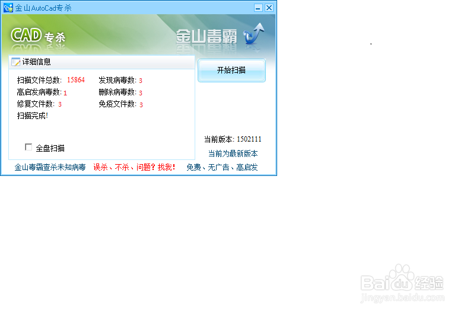The image size is (470, 314).
Task: Click the 开始扫描 start scan button
Action: click(x=231, y=71)
